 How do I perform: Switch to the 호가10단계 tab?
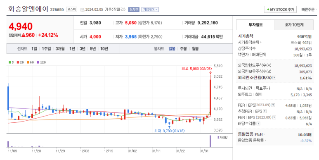tap(294, 25)
